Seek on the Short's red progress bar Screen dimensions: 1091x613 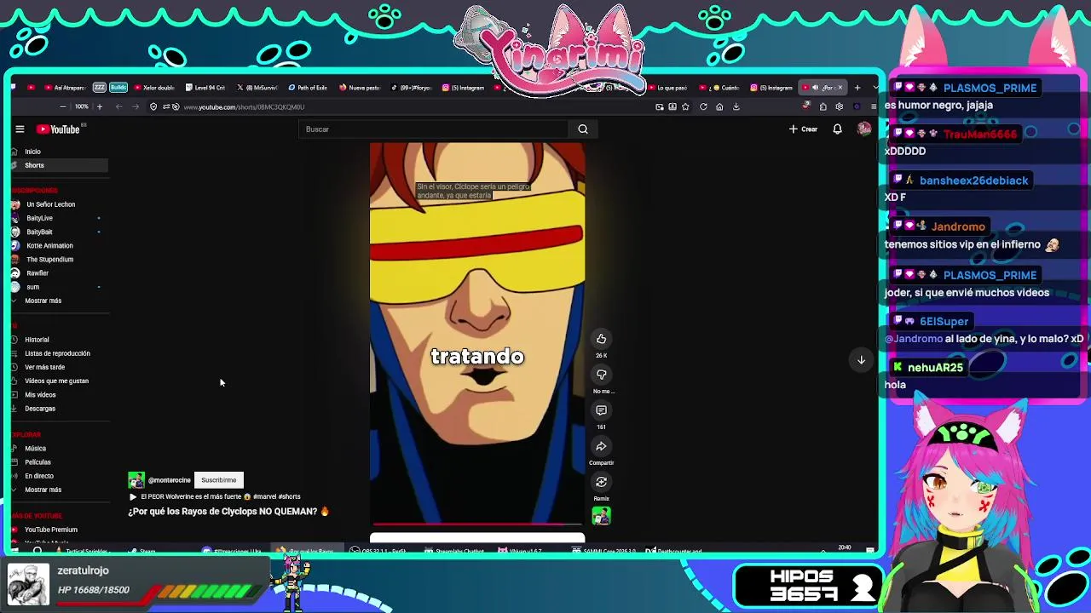coord(477,524)
